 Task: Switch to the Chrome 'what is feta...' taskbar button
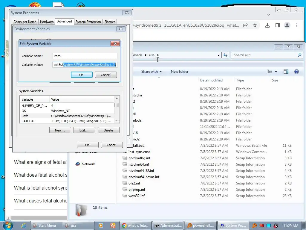(x=136, y=226)
